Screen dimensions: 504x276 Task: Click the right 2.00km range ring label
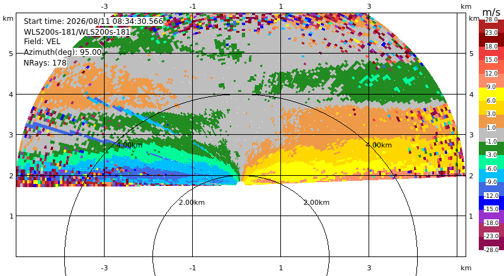[317, 202]
